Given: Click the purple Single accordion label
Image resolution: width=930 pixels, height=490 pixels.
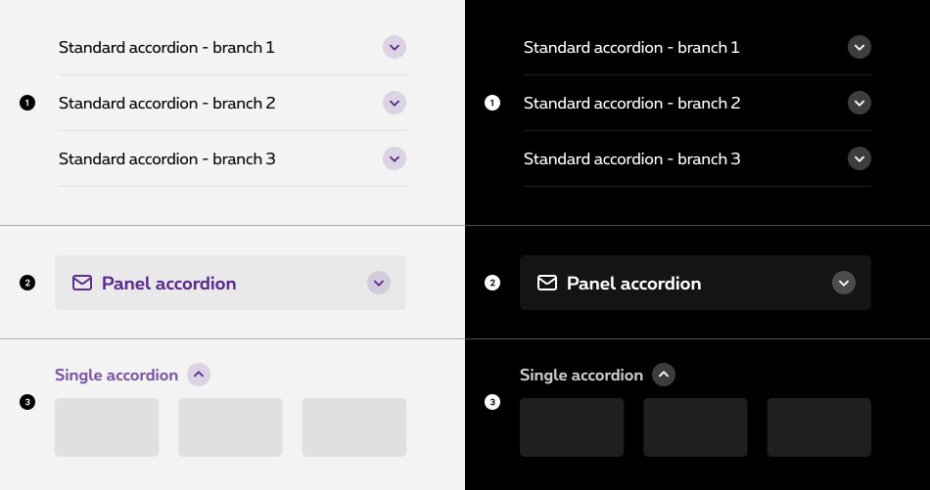Looking at the screenshot, I should (116, 375).
